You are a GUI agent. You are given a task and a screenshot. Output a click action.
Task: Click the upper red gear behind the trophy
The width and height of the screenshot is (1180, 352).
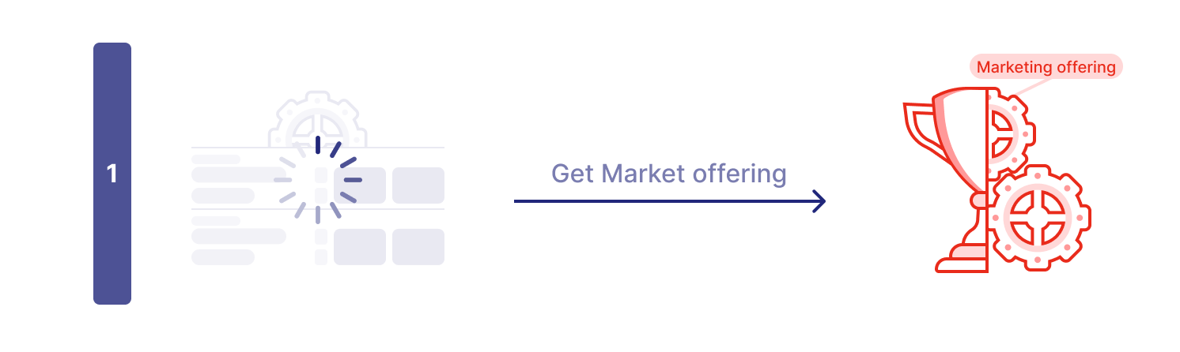click(x=1006, y=130)
